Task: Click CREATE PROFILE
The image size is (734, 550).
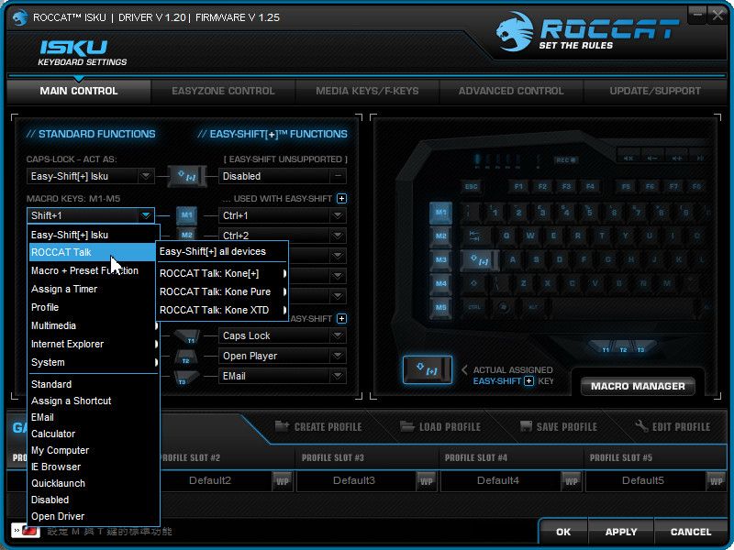Action: pyautogui.click(x=318, y=426)
